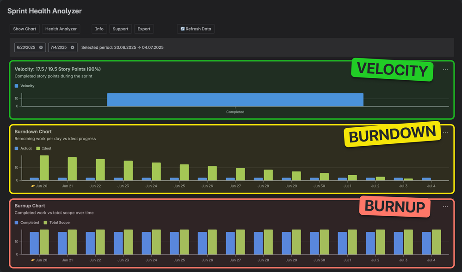462x272 pixels.
Task: Click the Jul 4 Total Scope bar in Burnup
Action: (x=437, y=242)
